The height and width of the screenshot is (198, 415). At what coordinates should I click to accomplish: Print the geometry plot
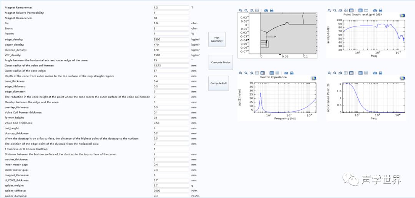click(x=272, y=10)
